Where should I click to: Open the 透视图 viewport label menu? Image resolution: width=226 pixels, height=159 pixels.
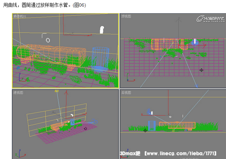(18, 93)
